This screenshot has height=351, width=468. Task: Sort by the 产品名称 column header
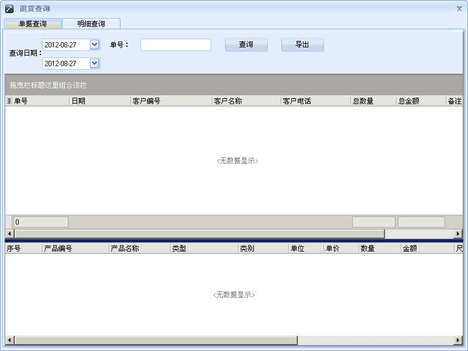(x=140, y=248)
